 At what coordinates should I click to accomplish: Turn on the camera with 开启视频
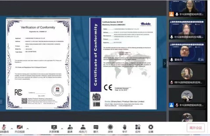point(20,128)
